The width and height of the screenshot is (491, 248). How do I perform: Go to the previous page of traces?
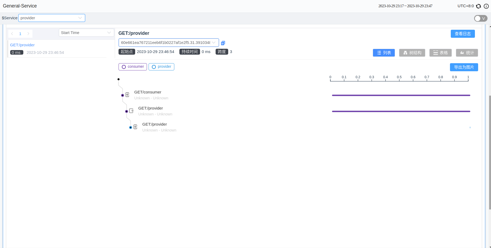click(12, 34)
